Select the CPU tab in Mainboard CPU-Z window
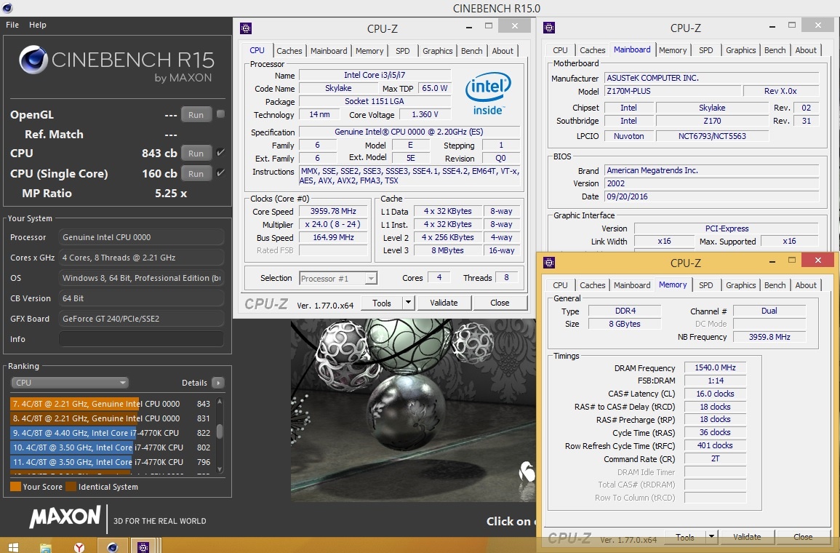 click(x=560, y=49)
